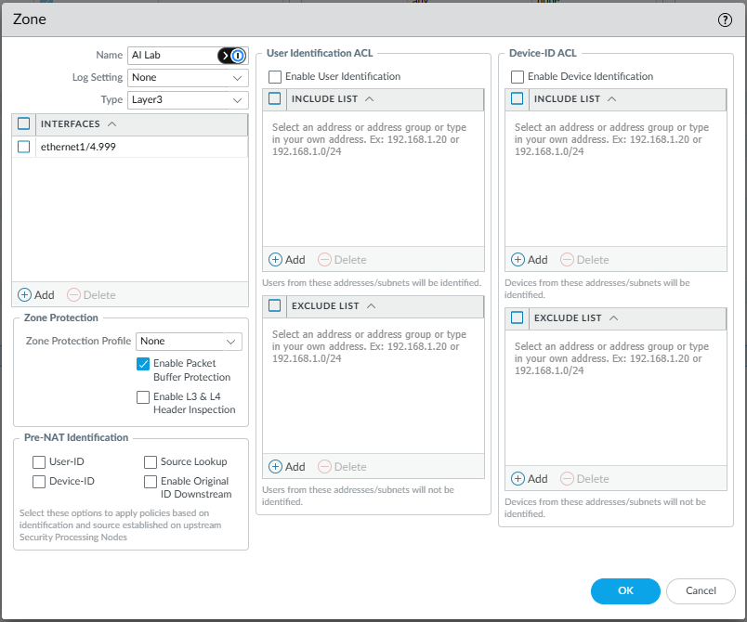
Task: Add an interface to the Interfaces list
Action: (x=36, y=295)
